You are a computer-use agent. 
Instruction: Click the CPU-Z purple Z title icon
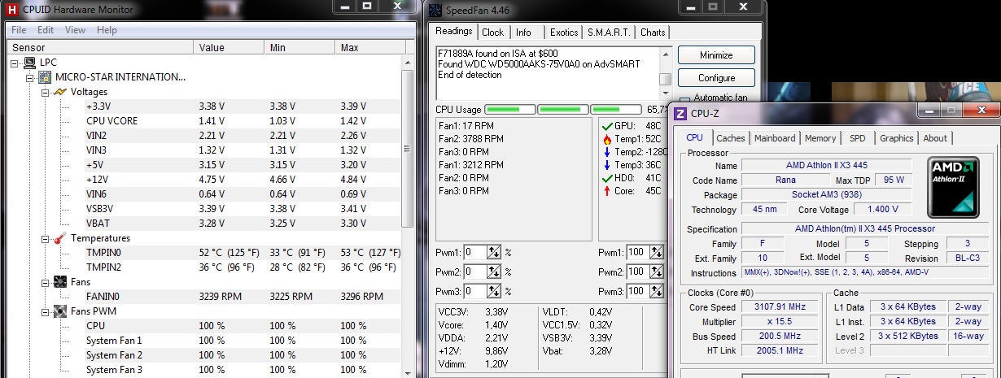681,115
